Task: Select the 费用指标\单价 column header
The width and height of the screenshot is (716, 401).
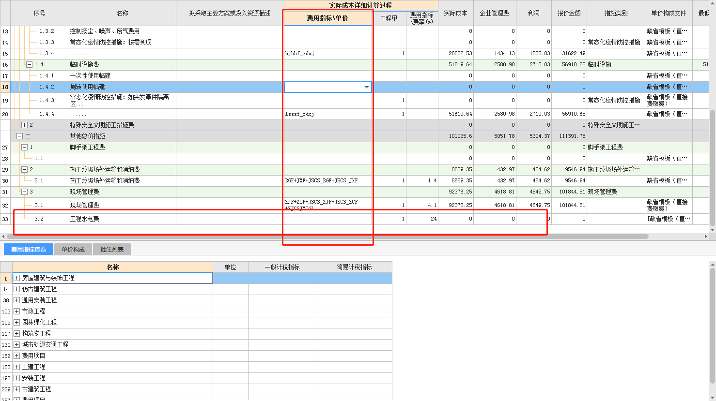Action: [x=327, y=18]
